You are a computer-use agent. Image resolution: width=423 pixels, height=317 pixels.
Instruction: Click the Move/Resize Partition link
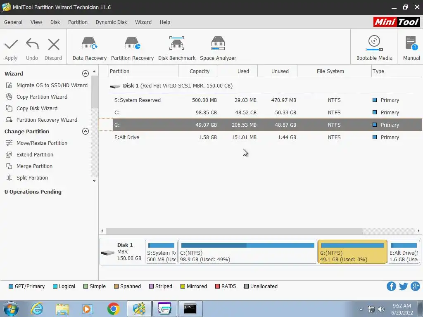(x=42, y=143)
